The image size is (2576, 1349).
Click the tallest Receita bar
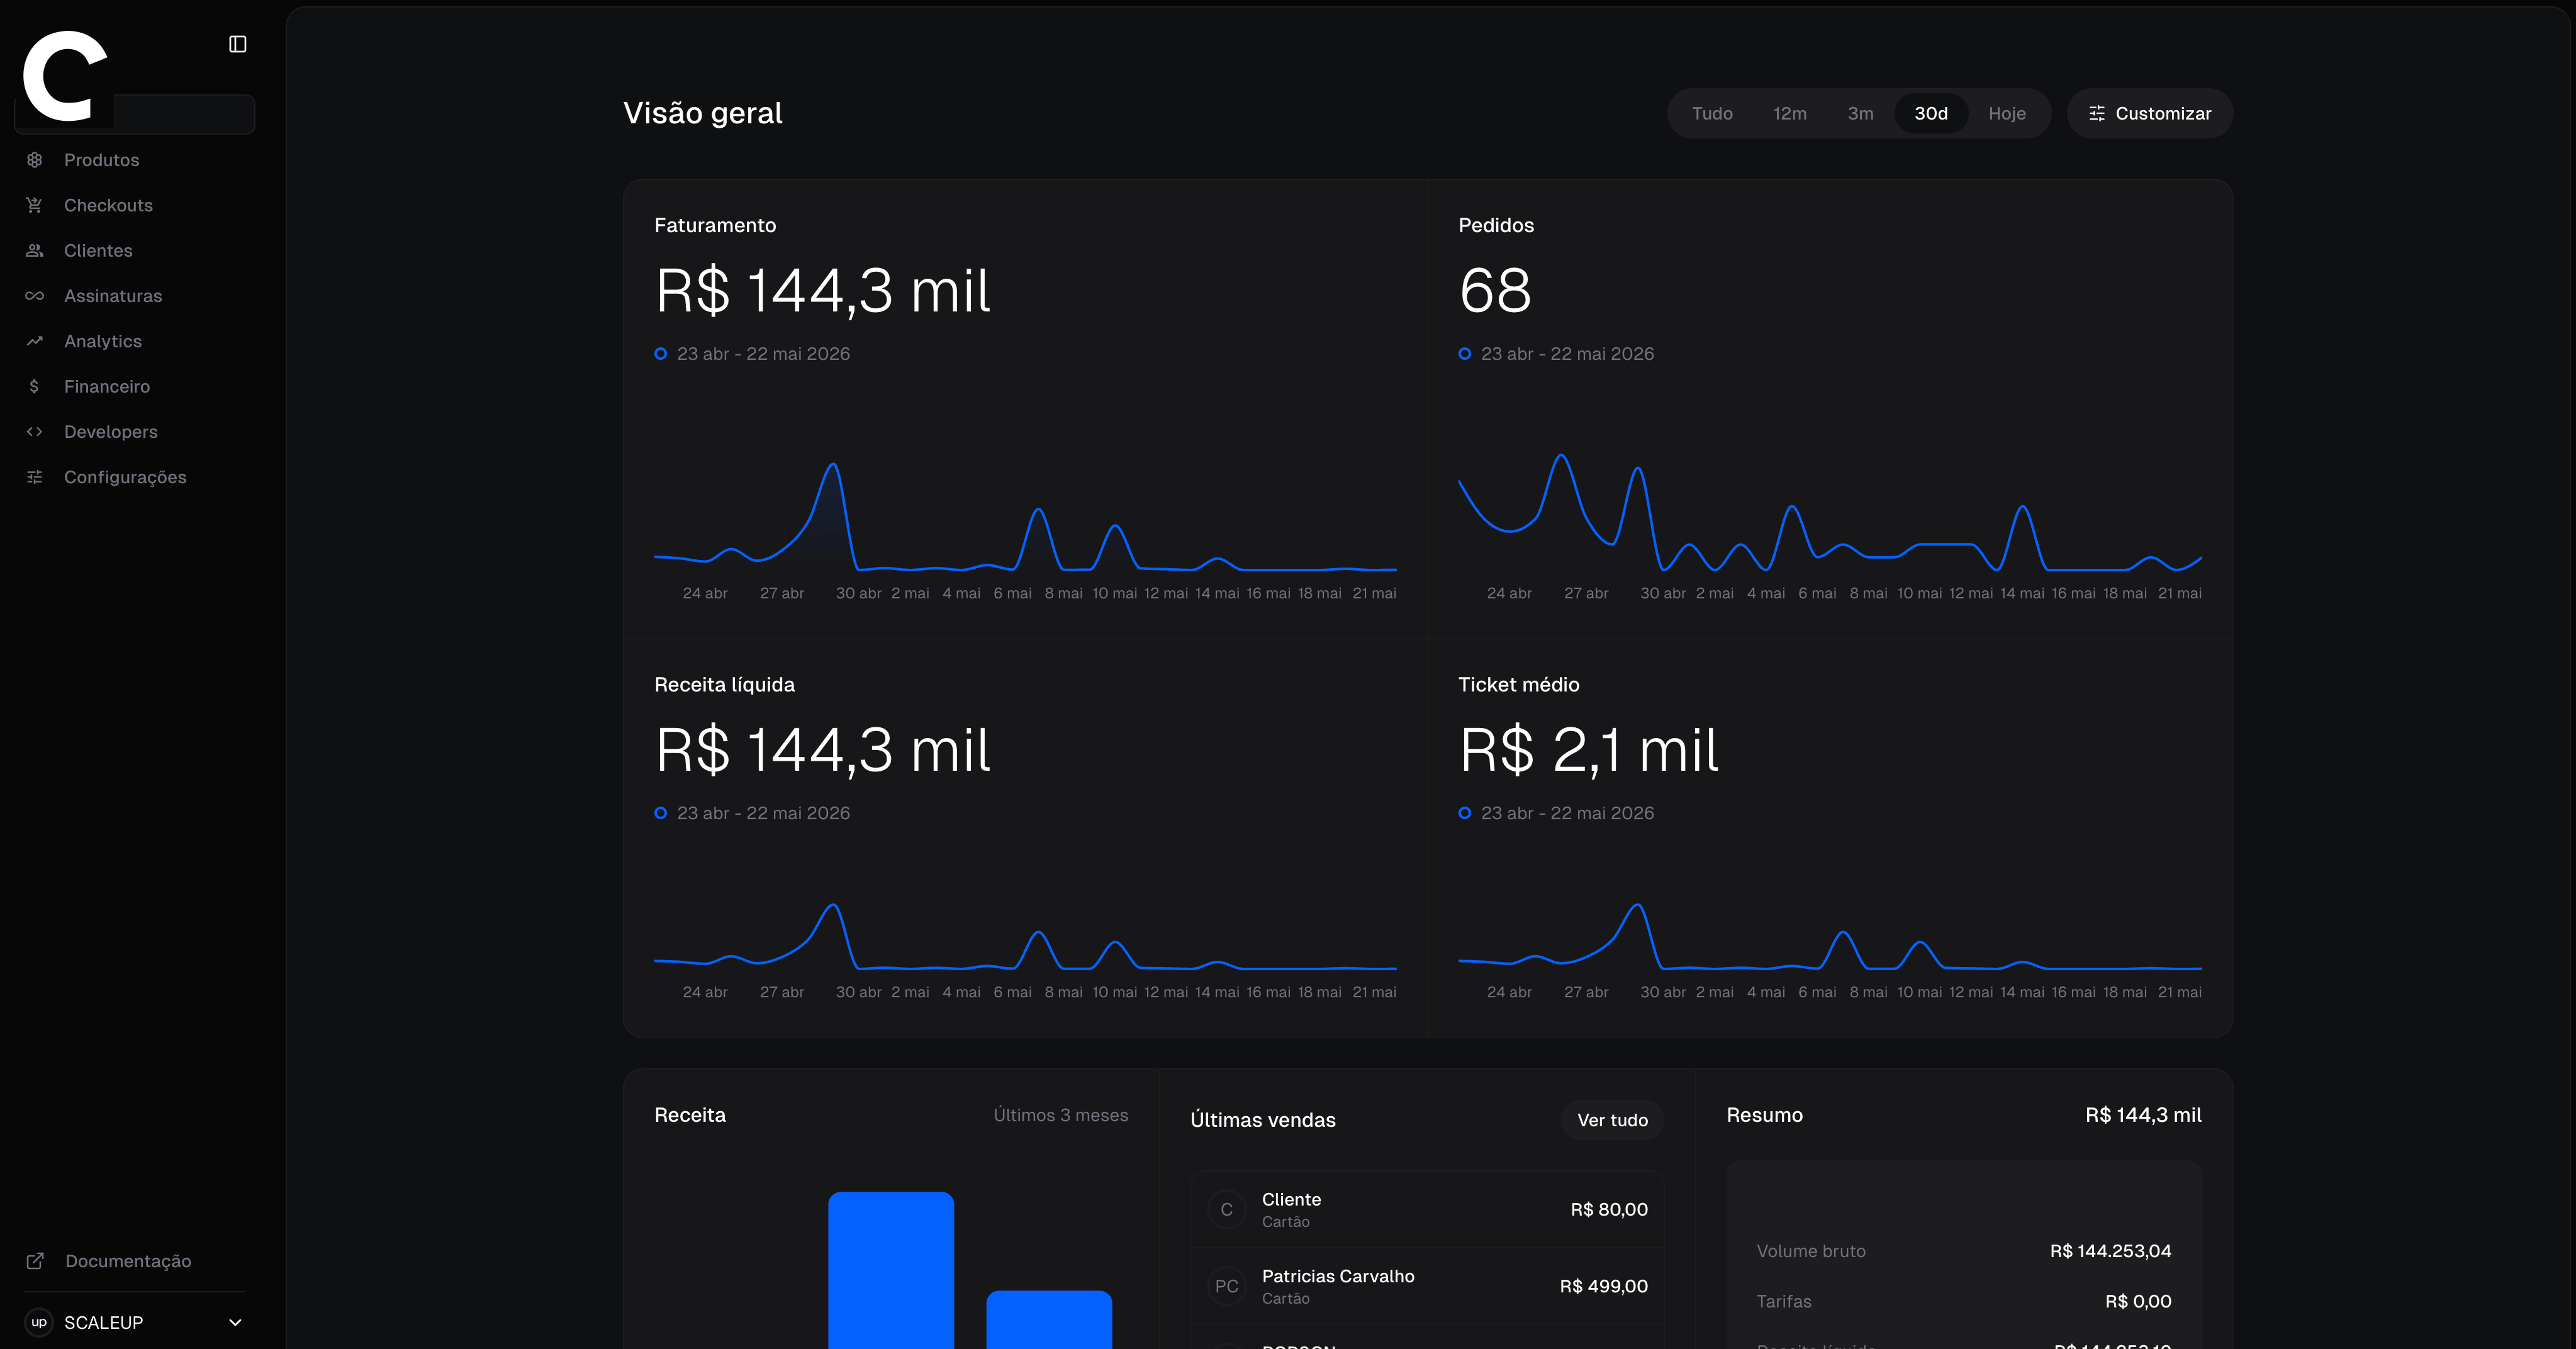[x=890, y=1270]
